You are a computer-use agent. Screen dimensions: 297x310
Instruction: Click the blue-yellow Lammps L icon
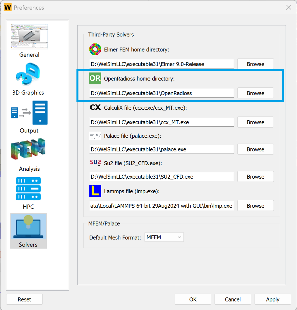pos(95,191)
